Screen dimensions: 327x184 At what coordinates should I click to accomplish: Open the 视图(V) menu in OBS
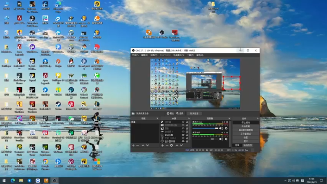[154, 55]
